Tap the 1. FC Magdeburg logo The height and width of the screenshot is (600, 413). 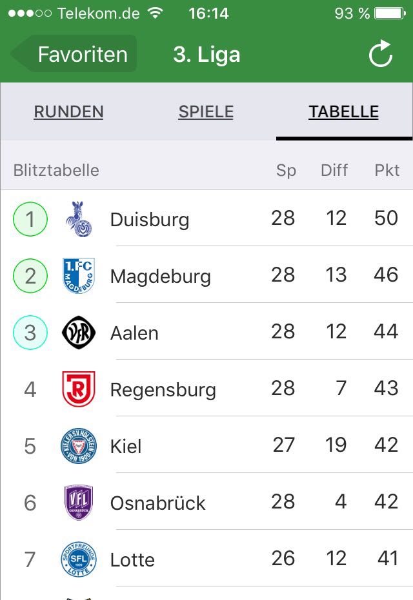[79, 276]
